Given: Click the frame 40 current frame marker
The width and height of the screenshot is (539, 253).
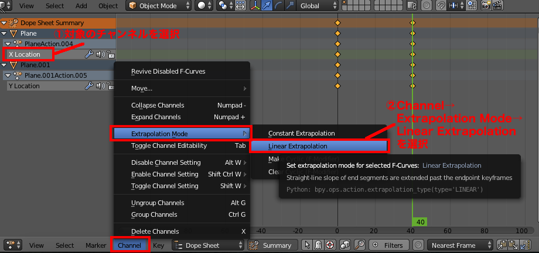Looking at the screenshot, I should coord(419,222).
